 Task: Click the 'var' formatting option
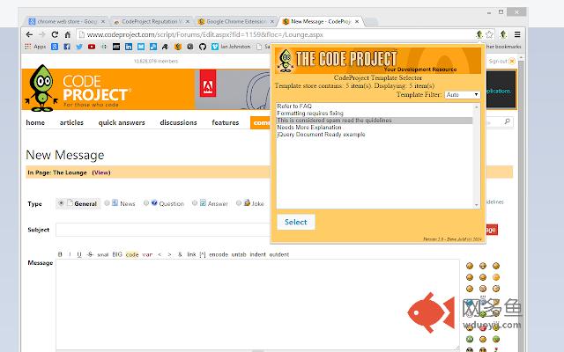coord(147,254)
